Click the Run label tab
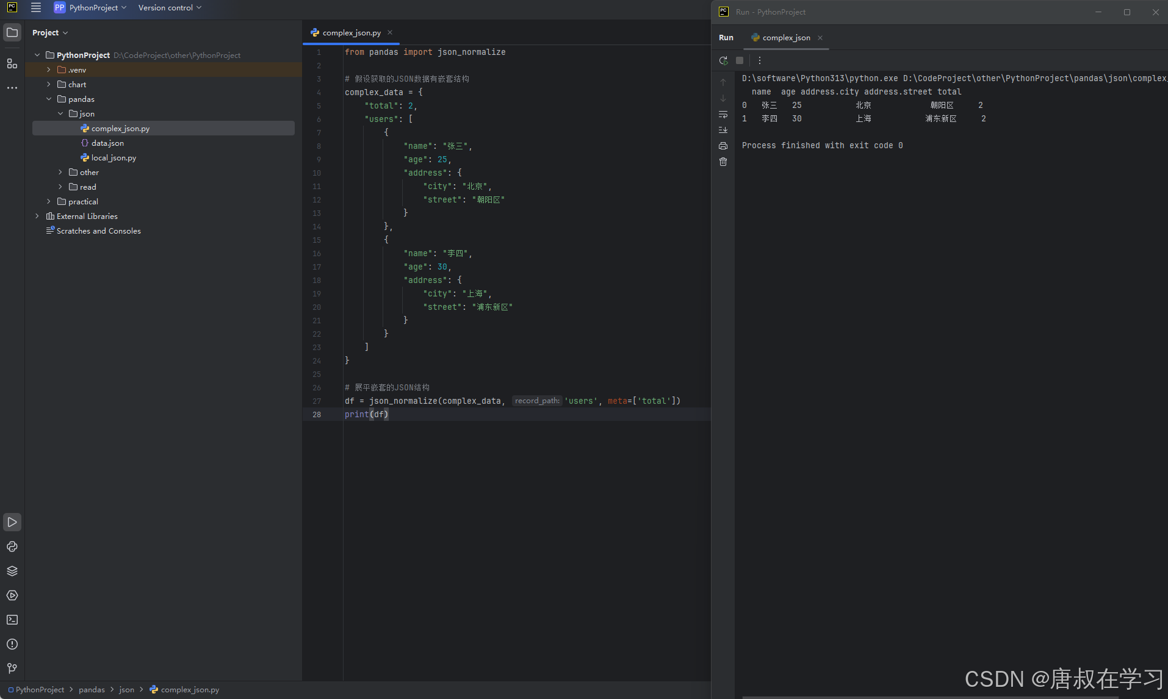This screenshot has width=1168, height=699. click(x=726, y=38)
